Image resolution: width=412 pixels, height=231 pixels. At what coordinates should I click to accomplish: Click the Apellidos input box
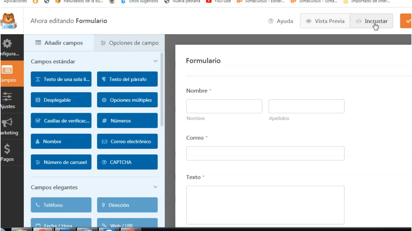tap(306, 106)
